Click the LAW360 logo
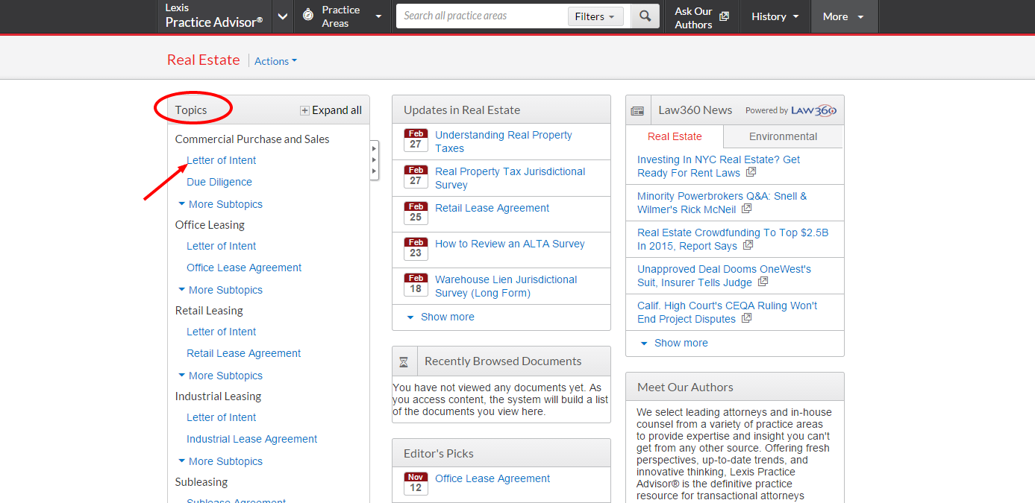 pyautogui.click(x=814, y=110)
